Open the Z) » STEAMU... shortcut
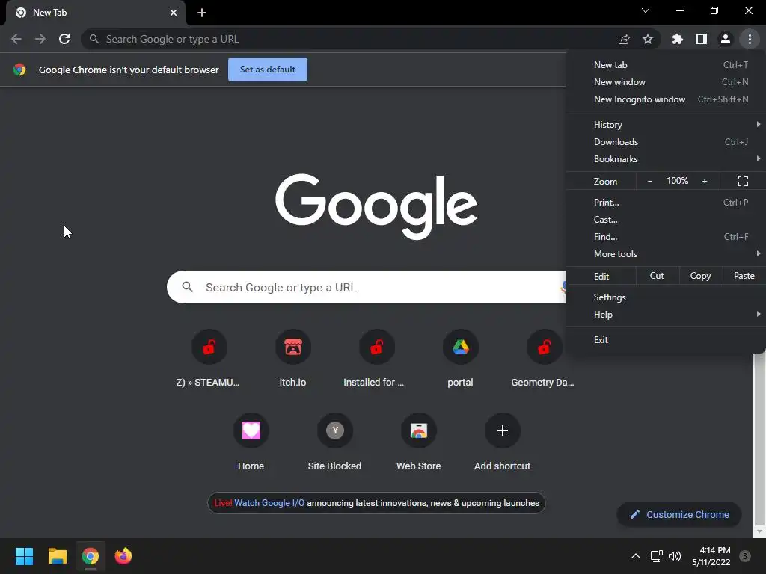Screen dimensions: 766x574 [x=209, y=359]
